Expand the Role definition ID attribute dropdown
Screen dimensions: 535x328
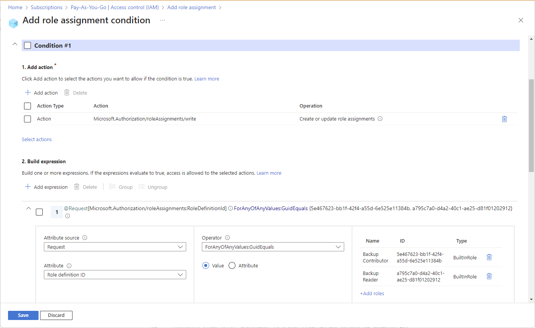coord(115,275)
